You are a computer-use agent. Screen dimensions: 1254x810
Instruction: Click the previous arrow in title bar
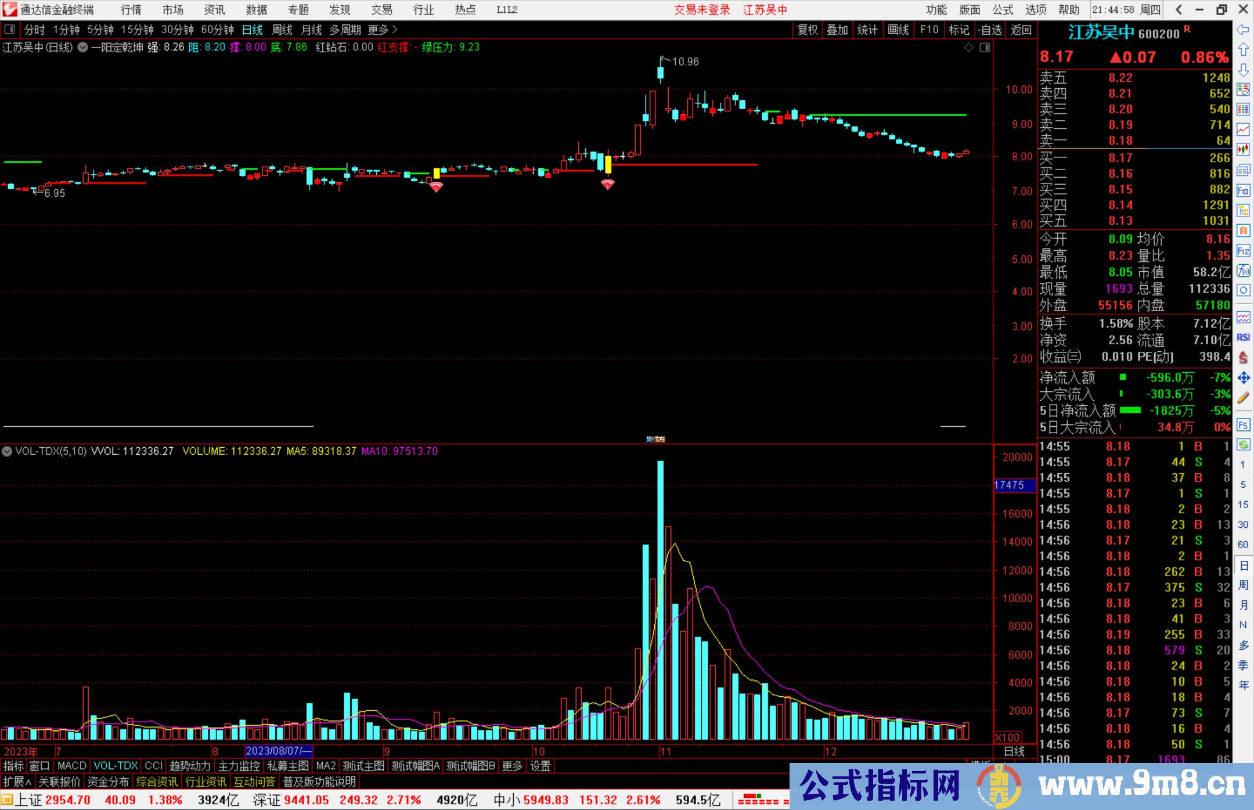click(x=1178, y=10)
